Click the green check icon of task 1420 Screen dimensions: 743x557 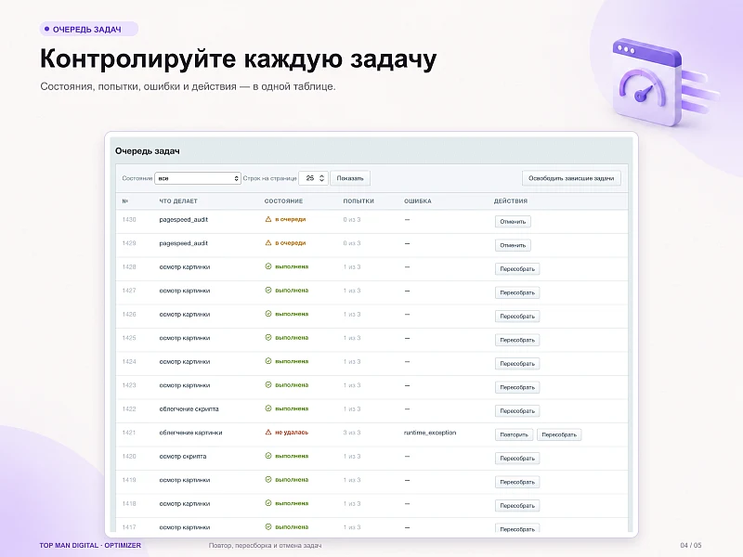[x=268, y=456]
